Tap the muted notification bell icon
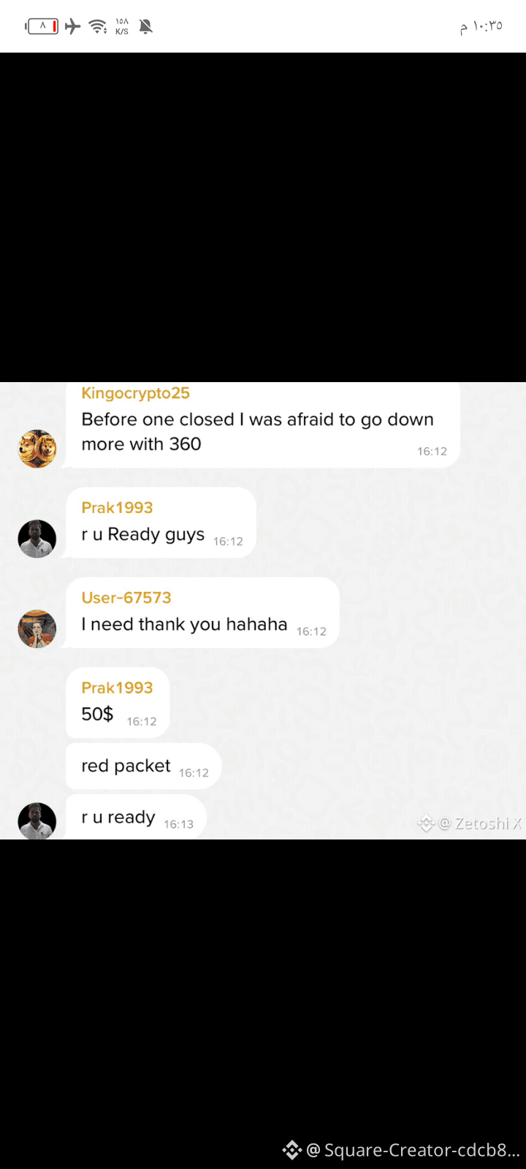The height and width of the screenshot is (1169, 526). coord(146,27)
